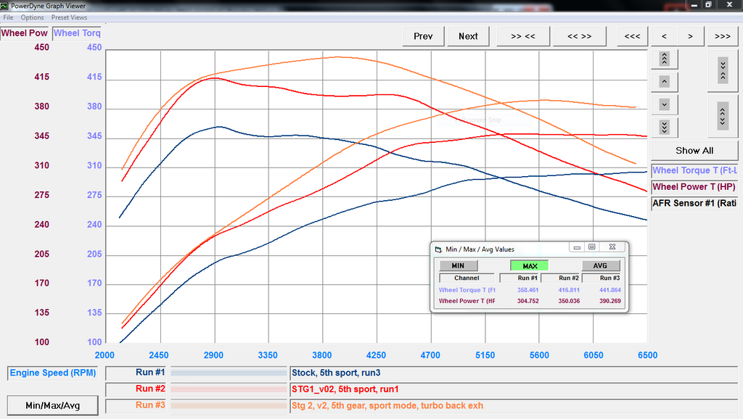
Task: Select Wheel Torque T channel in list
Action: click(x=694, y=170)
